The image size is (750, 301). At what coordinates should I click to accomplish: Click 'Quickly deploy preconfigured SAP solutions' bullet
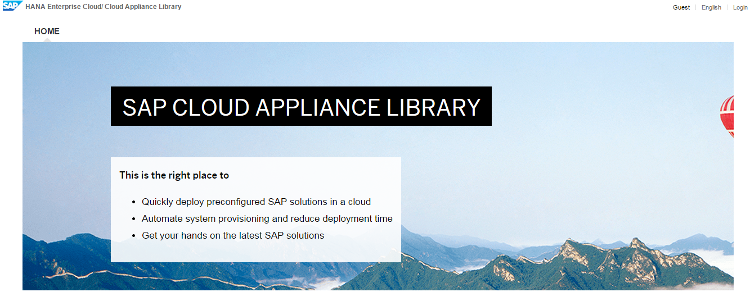[257, 202]
